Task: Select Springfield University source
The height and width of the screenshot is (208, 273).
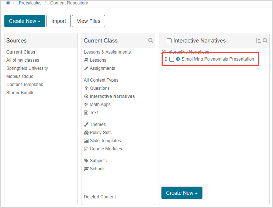Action: tap(27, 68)
